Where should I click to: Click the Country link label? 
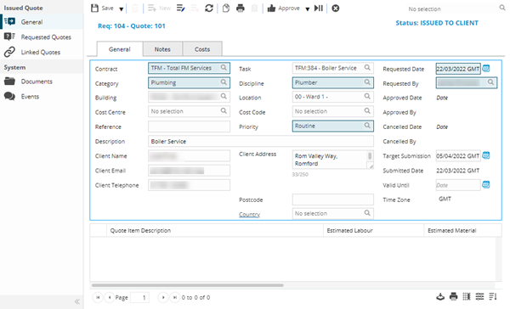249,214
